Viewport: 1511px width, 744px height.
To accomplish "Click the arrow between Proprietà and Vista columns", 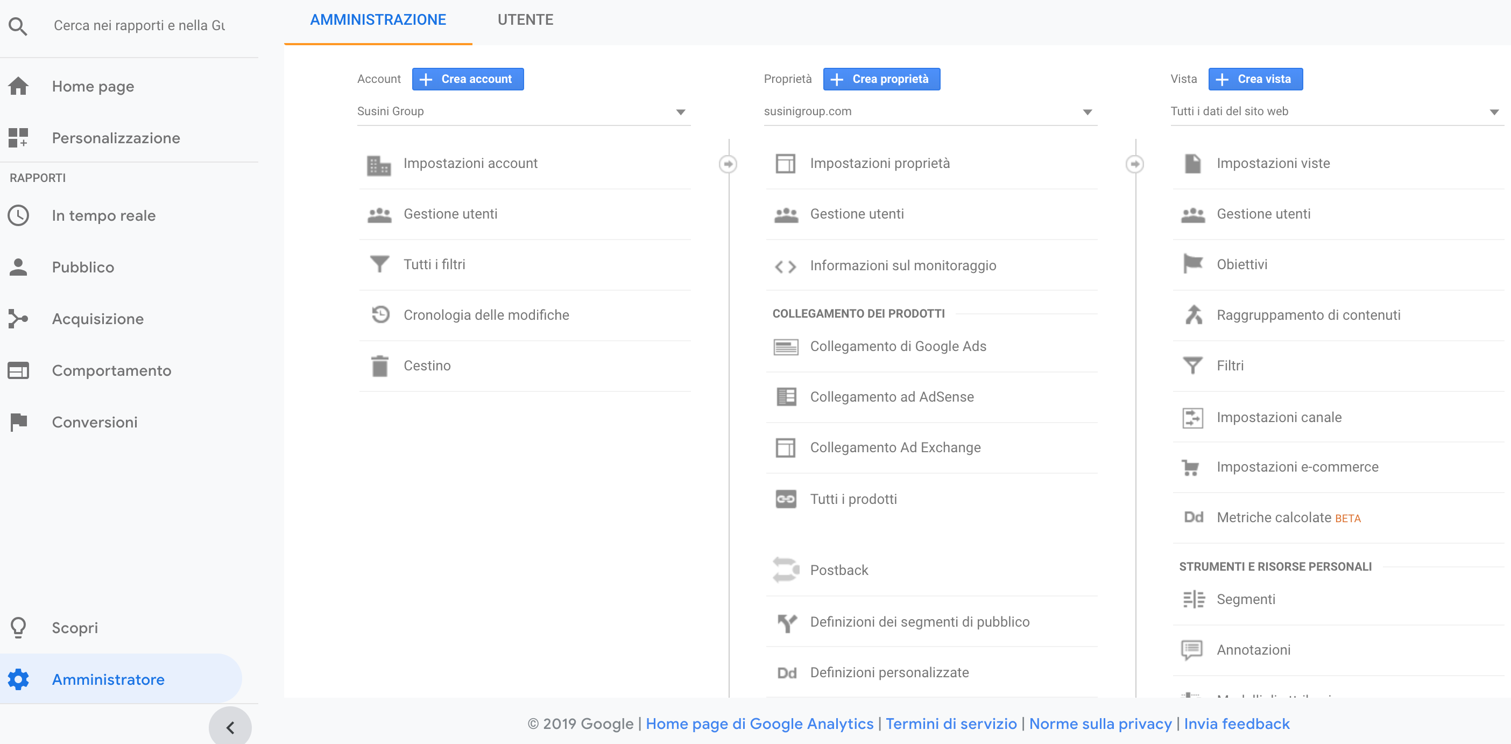I will 1134,164.
